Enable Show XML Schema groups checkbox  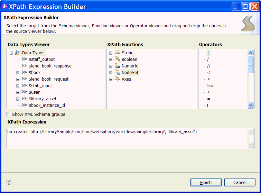[x=9, y=114]
